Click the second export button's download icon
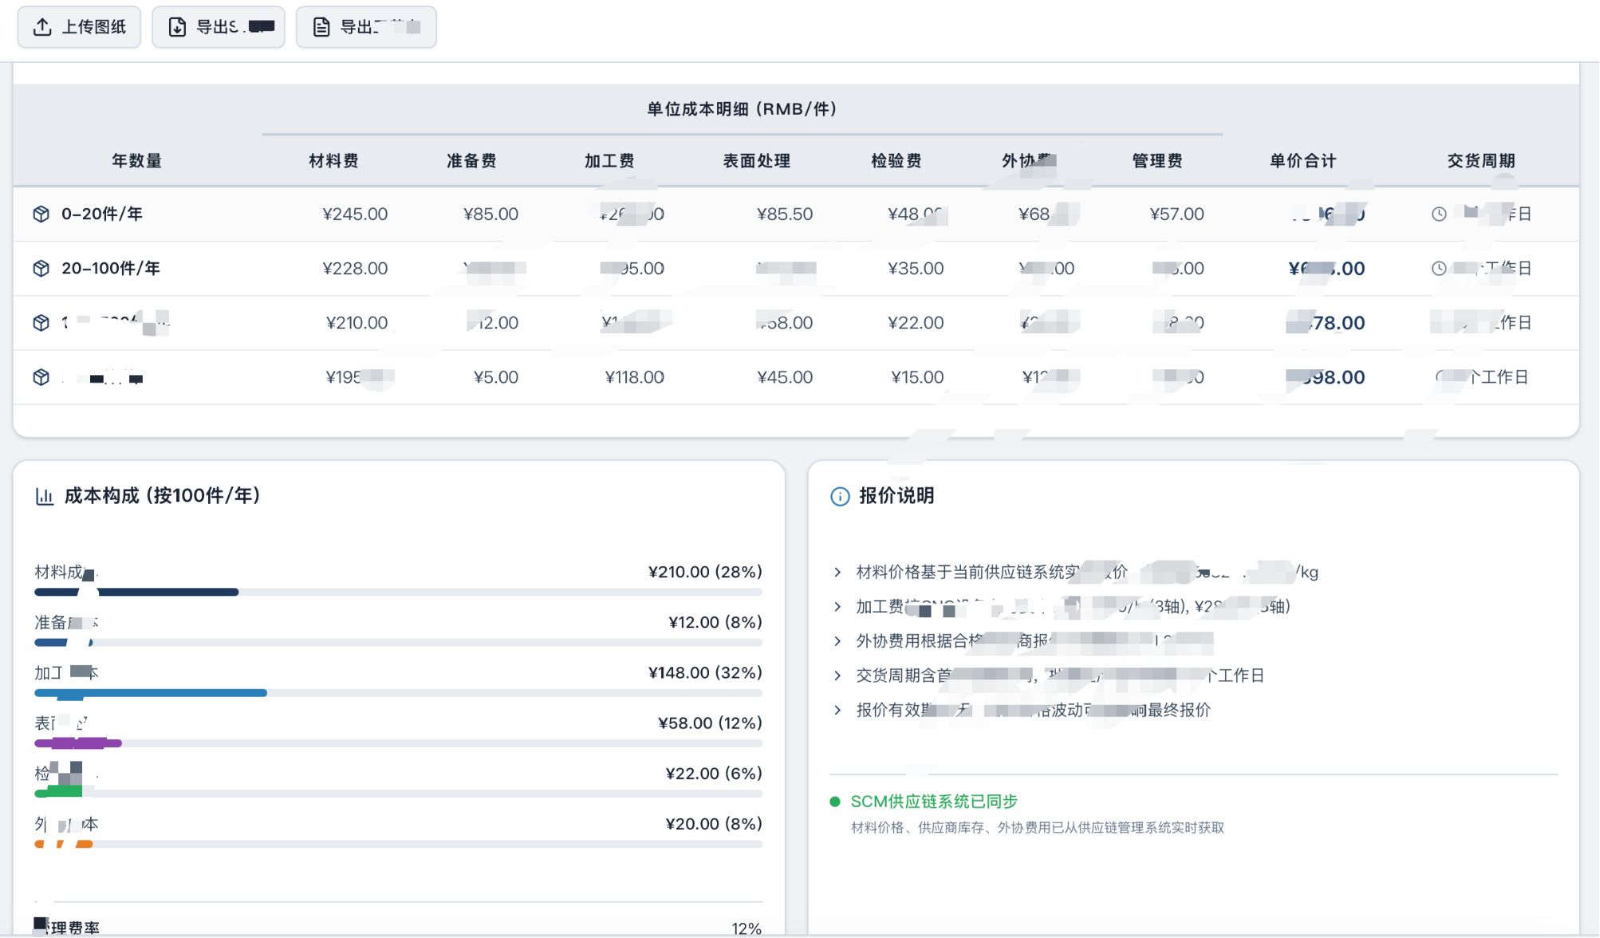 (x=177, y=27)
